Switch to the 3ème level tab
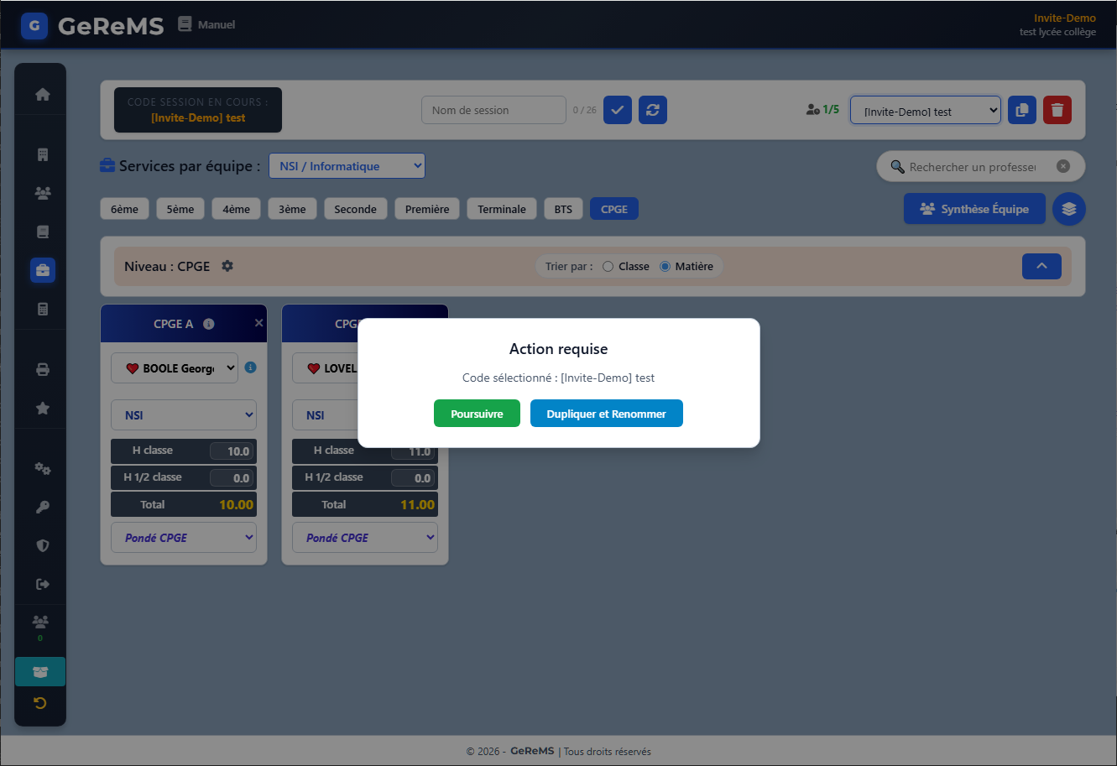Screen dimensions: 1117x766 click(x=293, y=209)
